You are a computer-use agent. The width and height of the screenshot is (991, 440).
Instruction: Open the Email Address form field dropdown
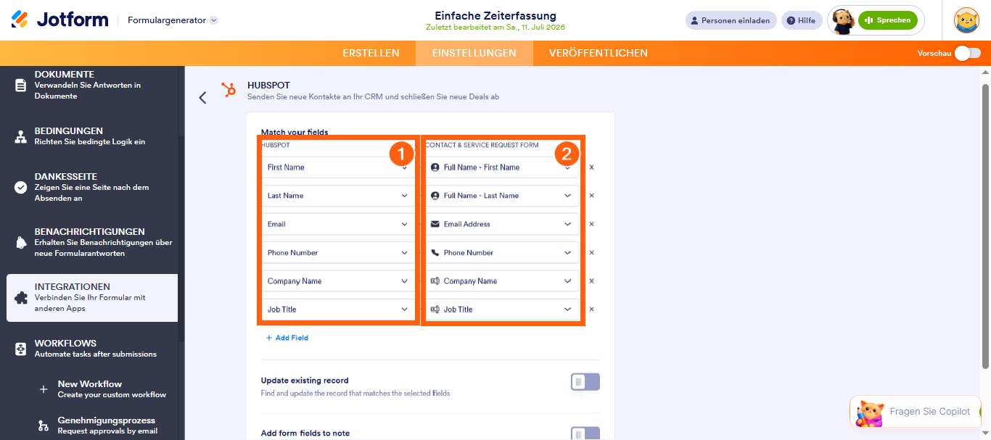click(x=502, y=224)
